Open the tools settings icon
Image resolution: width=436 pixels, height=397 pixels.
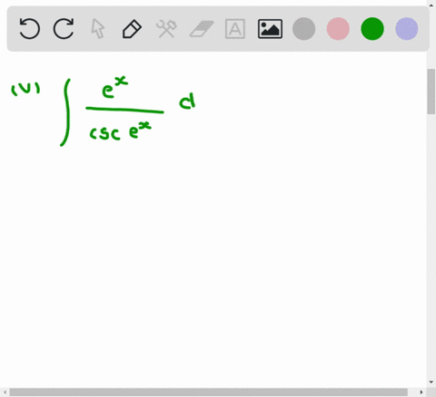tap(166, 29)
